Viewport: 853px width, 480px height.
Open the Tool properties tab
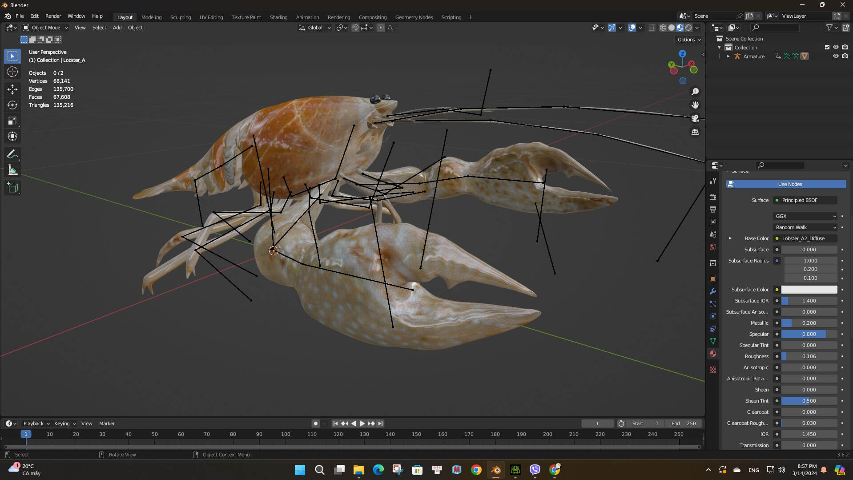(713, 181)
